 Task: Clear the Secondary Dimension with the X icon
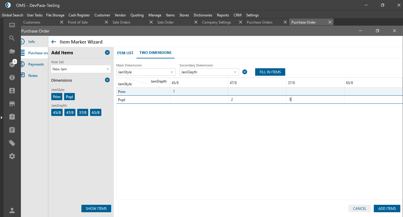click(x=245, y=72)
